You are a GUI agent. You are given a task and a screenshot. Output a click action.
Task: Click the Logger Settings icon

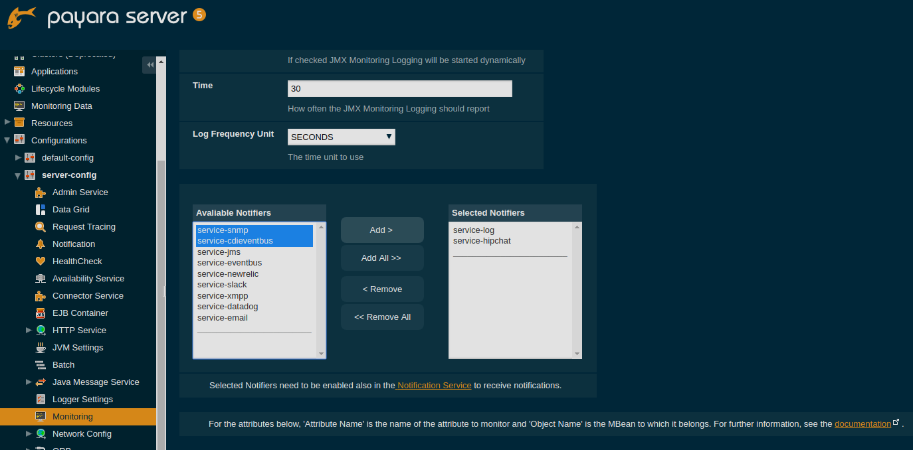(41, 400)
